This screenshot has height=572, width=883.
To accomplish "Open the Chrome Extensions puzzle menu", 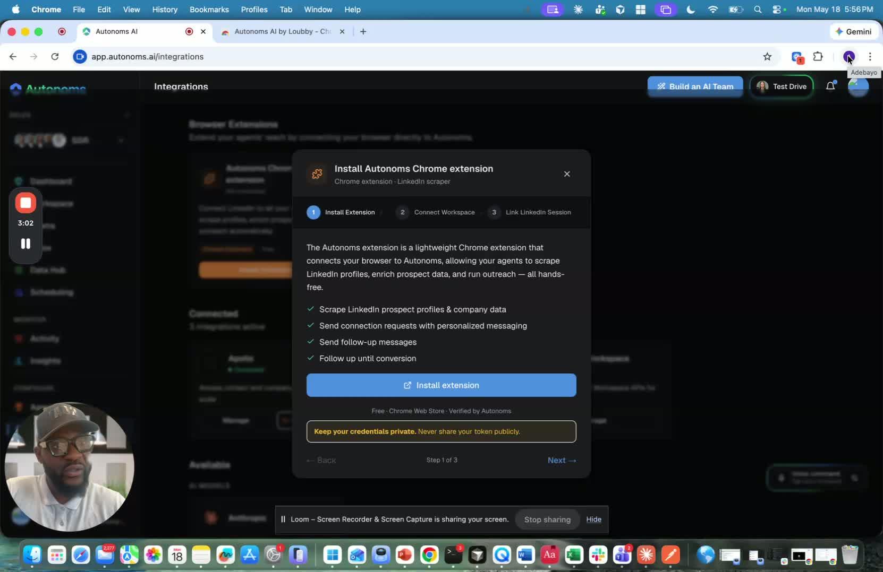I will pyautogui.click(x=818, y=56).
